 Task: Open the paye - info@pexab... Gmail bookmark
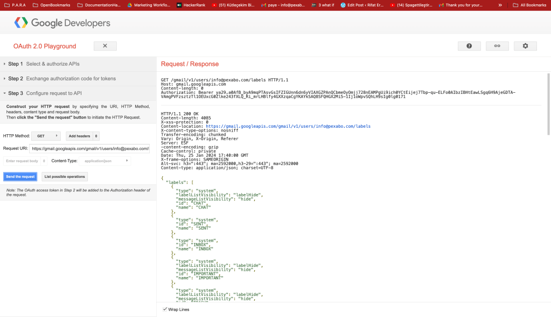tap(283, 5)
